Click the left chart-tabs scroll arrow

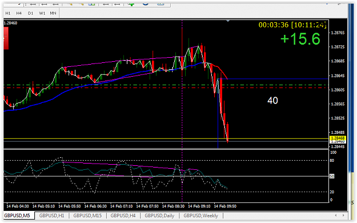tap(336, 215)
